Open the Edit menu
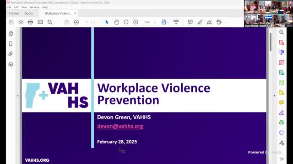Screen dimensions: 293x164 16,7
